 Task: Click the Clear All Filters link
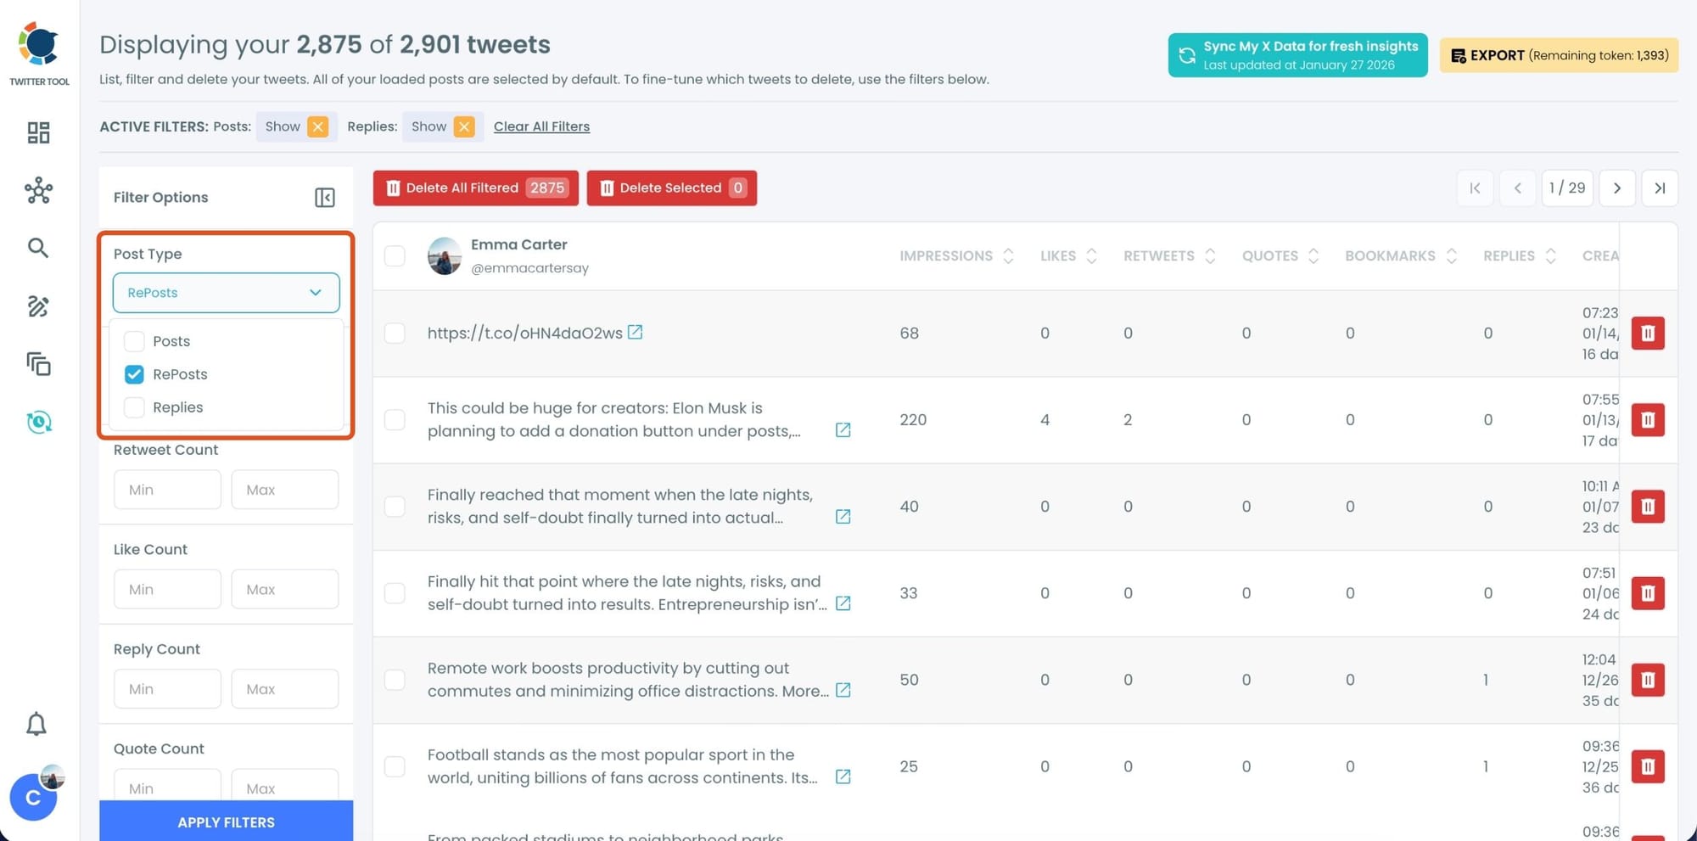click(541, 126)
